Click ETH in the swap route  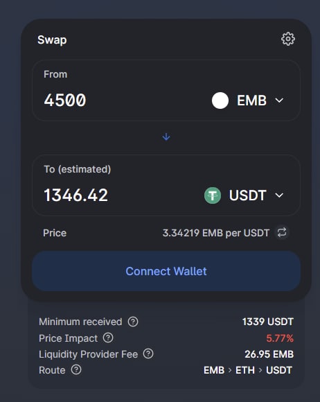(245, 370)
